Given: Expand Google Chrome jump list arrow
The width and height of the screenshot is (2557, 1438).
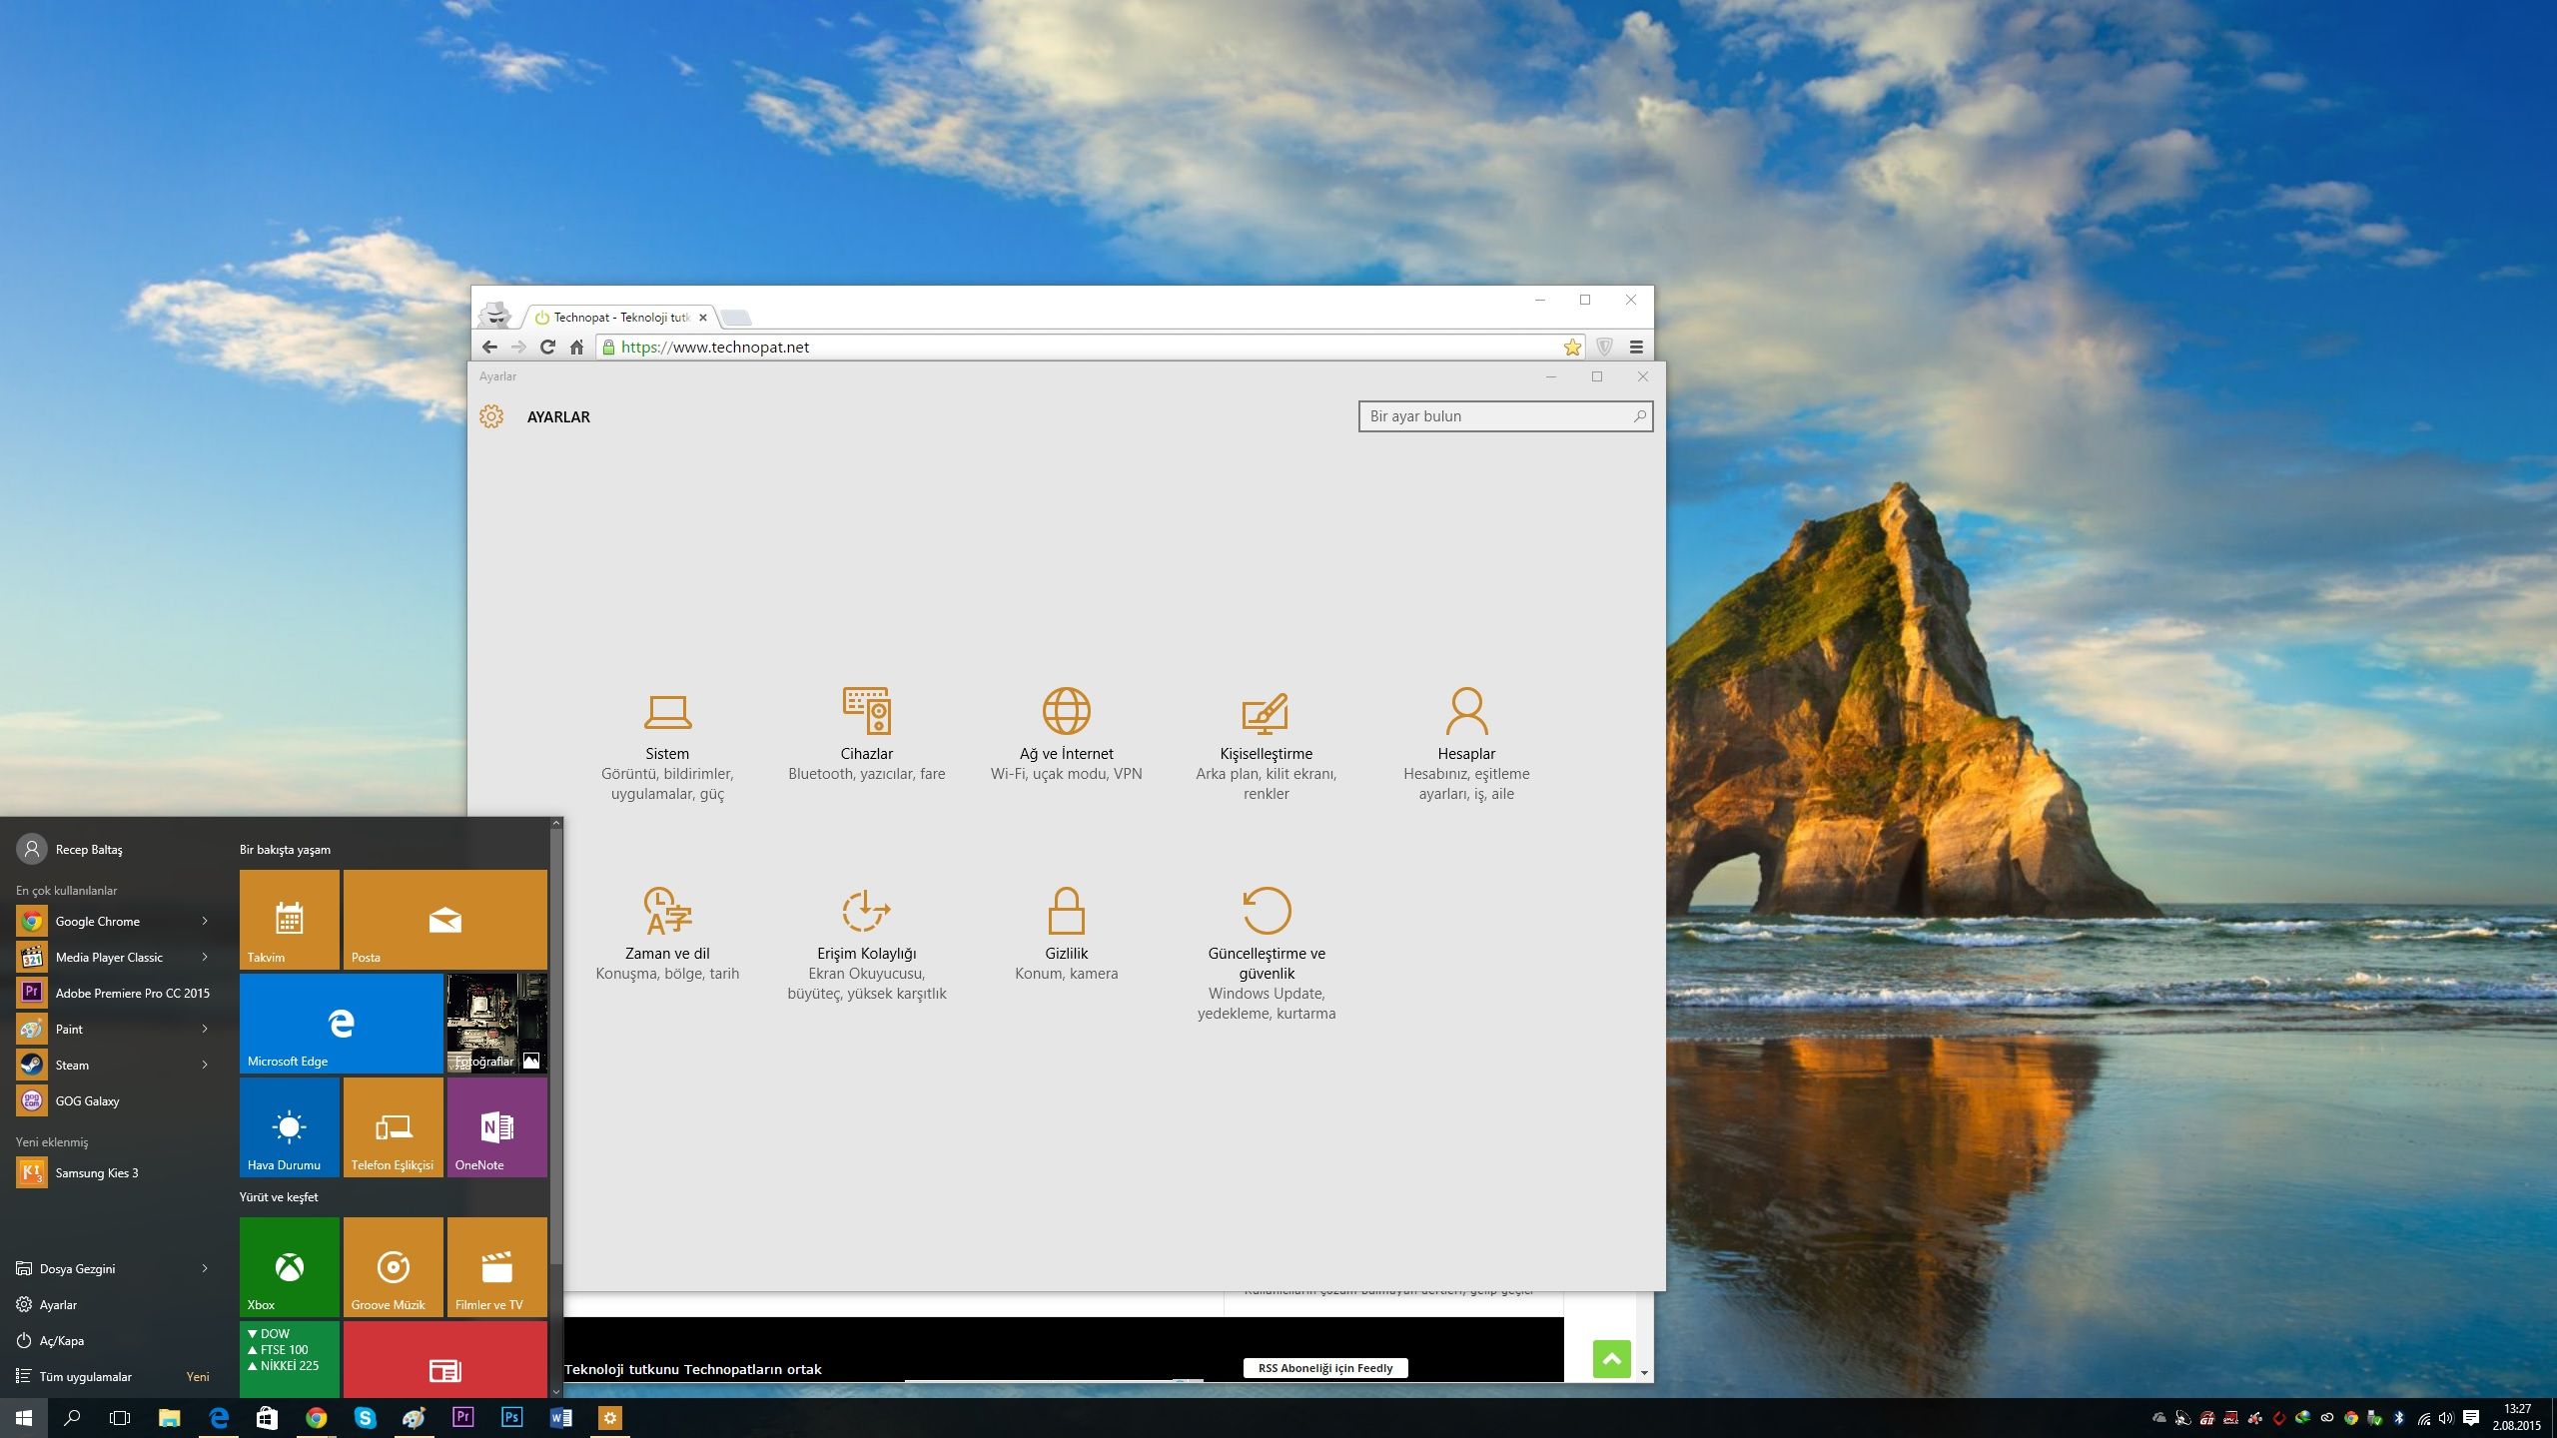Looking at the screenshot, I should pyautogui.click(x=205, y=921).
